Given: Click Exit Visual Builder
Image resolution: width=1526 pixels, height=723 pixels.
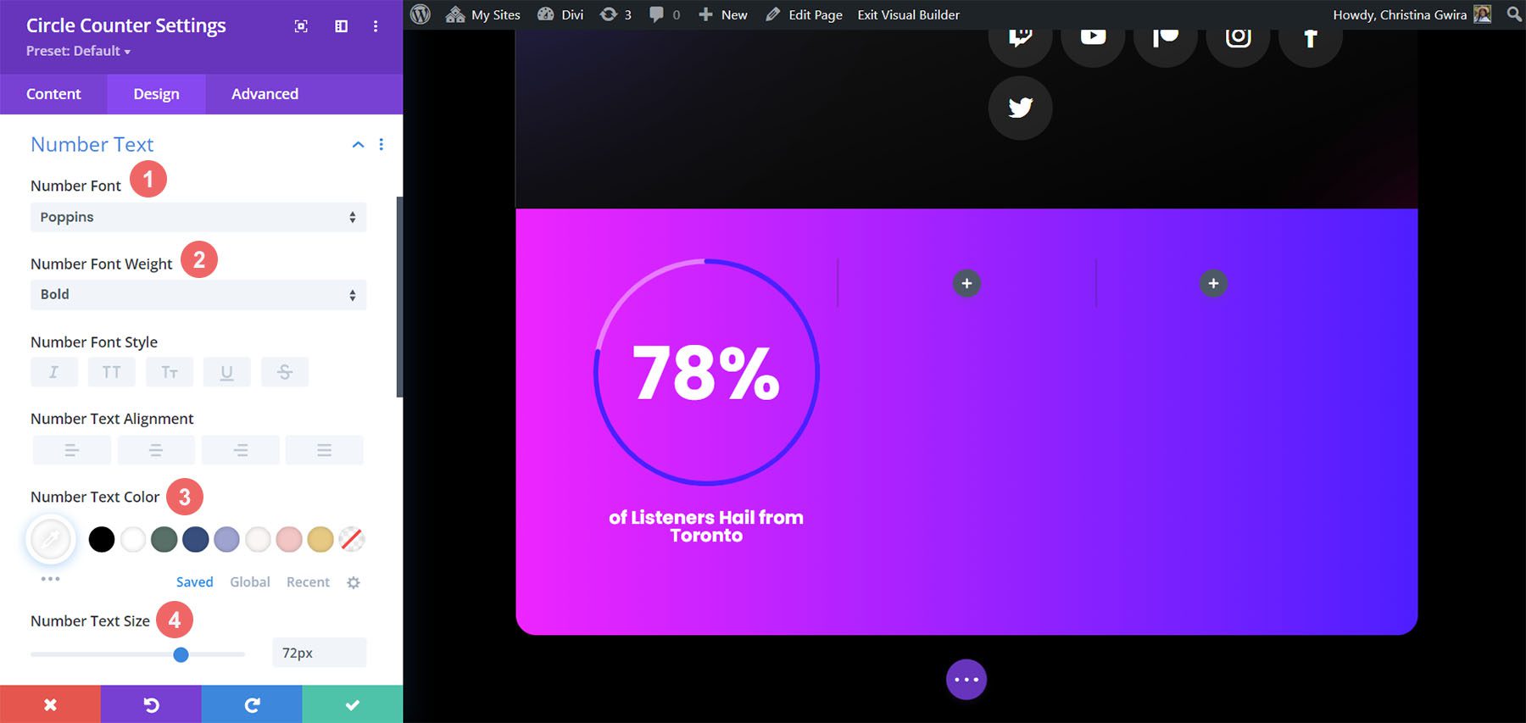Looking at the screenshot, I should point(909,14).
